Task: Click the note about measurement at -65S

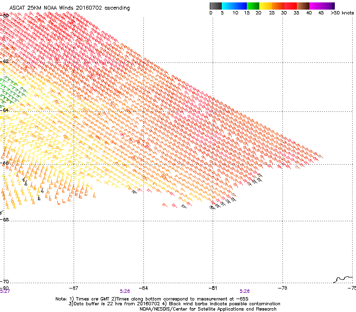Action: pyautogui.click(x=181, y=299)
